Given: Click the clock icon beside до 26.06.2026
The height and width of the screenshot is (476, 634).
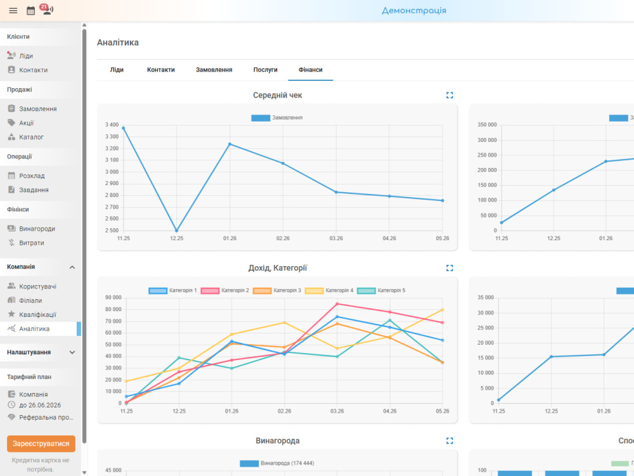Looking at the screenshot, I should click(11, 405).
